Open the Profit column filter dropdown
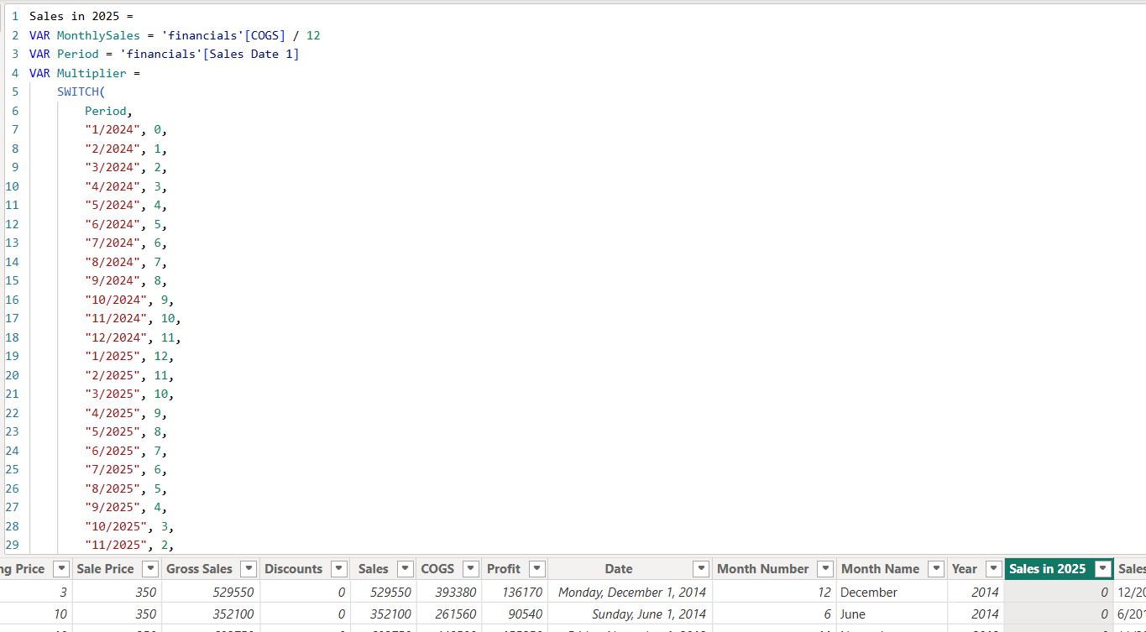 [537, 569]
